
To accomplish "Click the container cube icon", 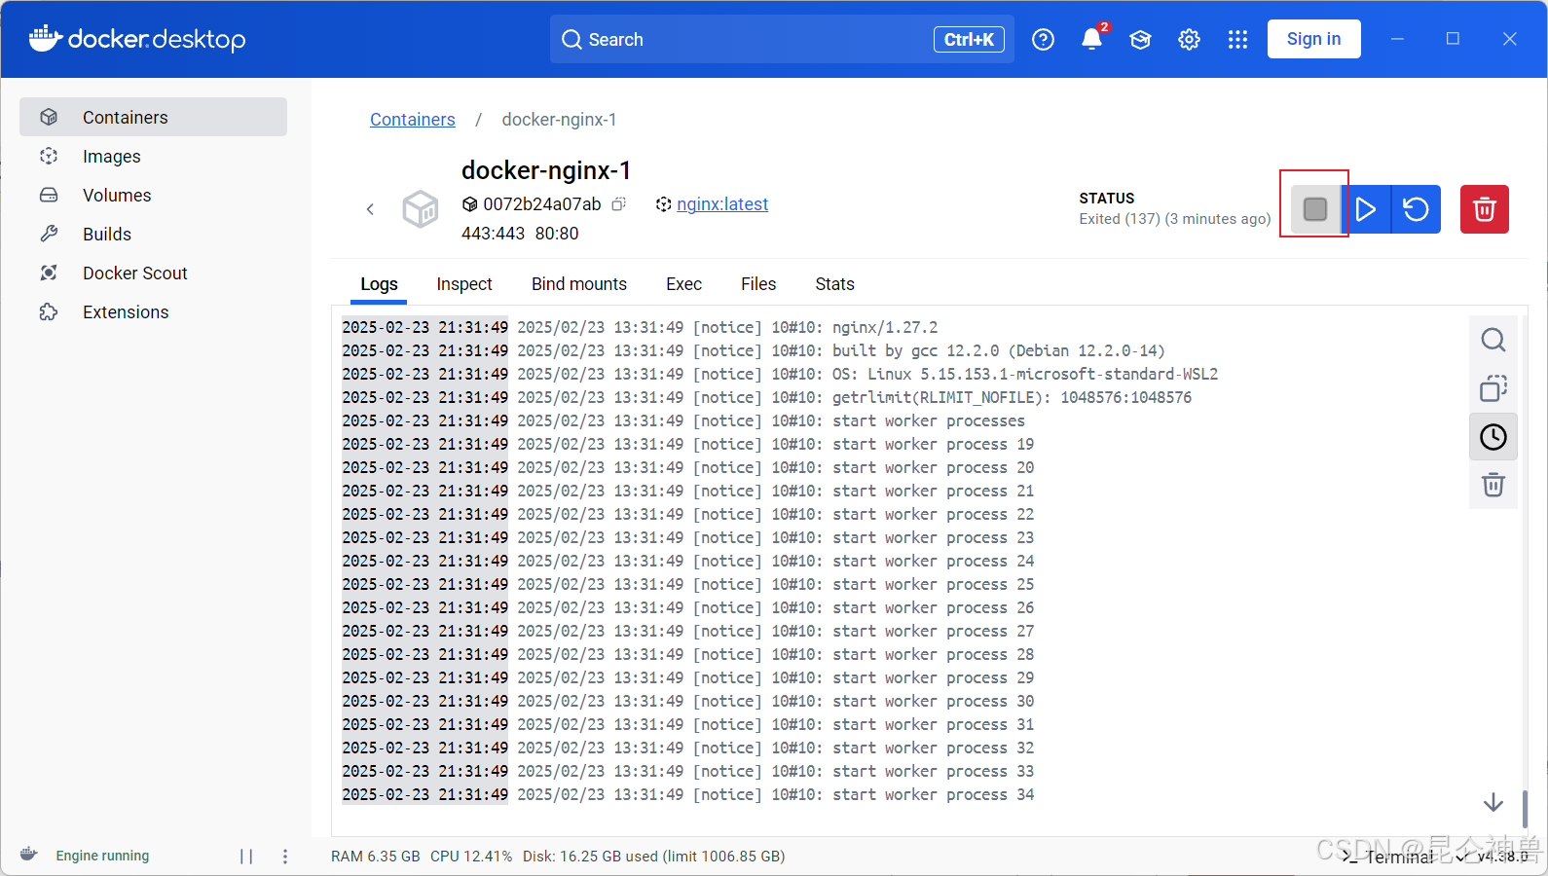I will (x=421, y=209).
